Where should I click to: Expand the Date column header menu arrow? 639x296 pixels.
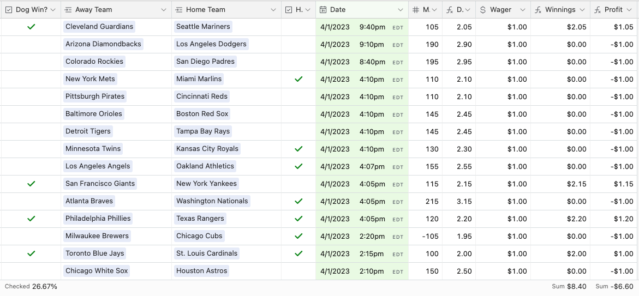(x=401, y=10)
